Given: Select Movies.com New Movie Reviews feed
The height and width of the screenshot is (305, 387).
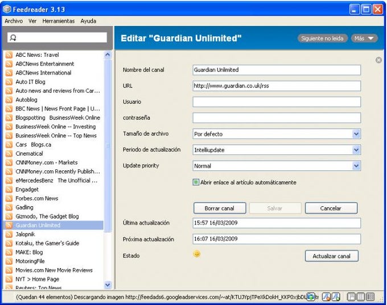Looking at the screenshot, I should 53,270.
